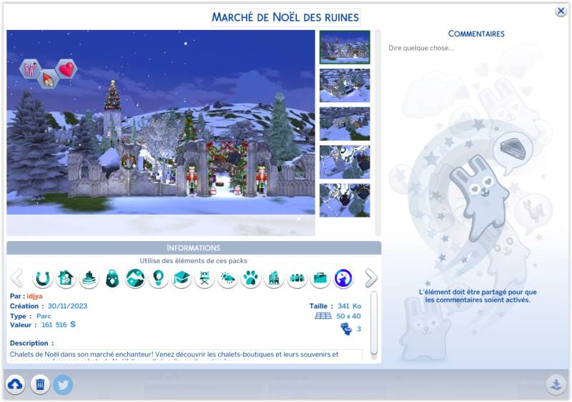
Task: Click the weather seasons pack icon
Action: pos(227,279)
